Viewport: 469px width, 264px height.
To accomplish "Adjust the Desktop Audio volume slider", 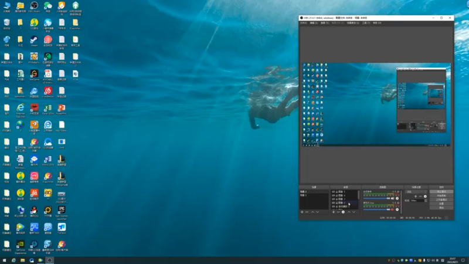I will (376, 198).
